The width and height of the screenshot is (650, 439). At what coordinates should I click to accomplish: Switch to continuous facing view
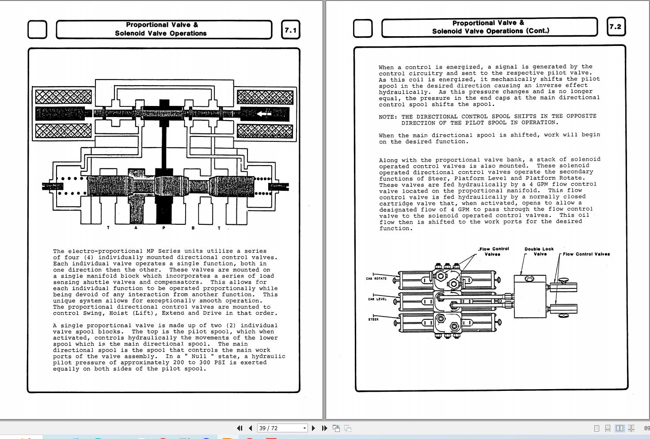[x=631, y=428]
